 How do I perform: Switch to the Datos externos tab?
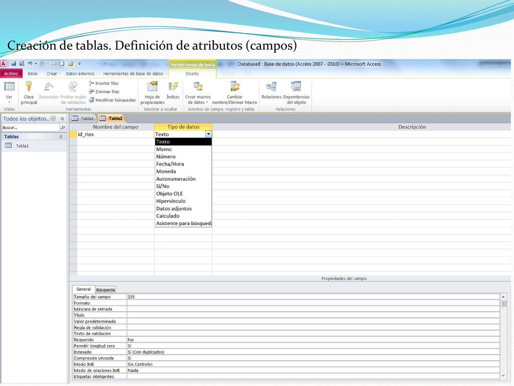tap(80, 73)
